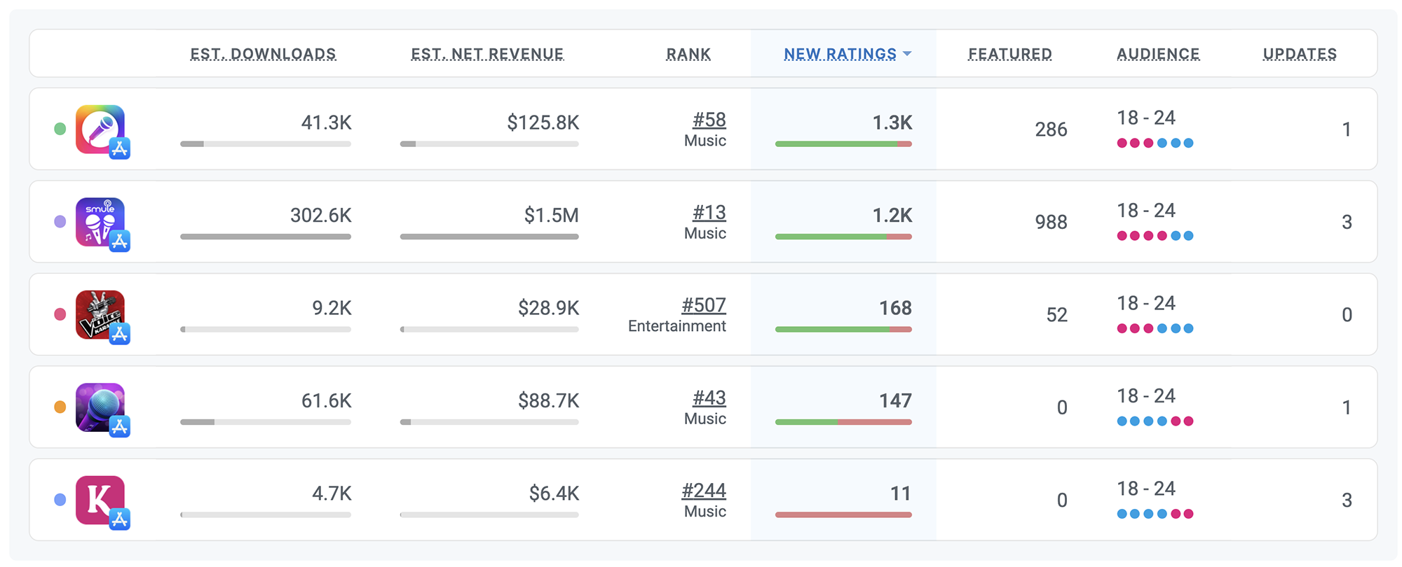The height and width of the screenshot is (567, 1402).
Task: Click the 41.3K downloads value
Action: (326, 122)
